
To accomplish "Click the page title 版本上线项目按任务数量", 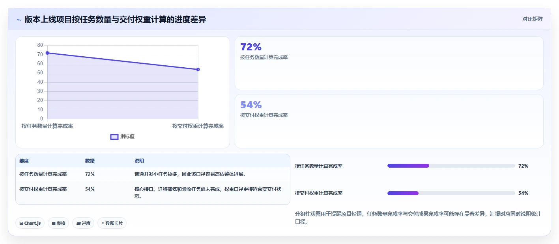I will 115,19.
